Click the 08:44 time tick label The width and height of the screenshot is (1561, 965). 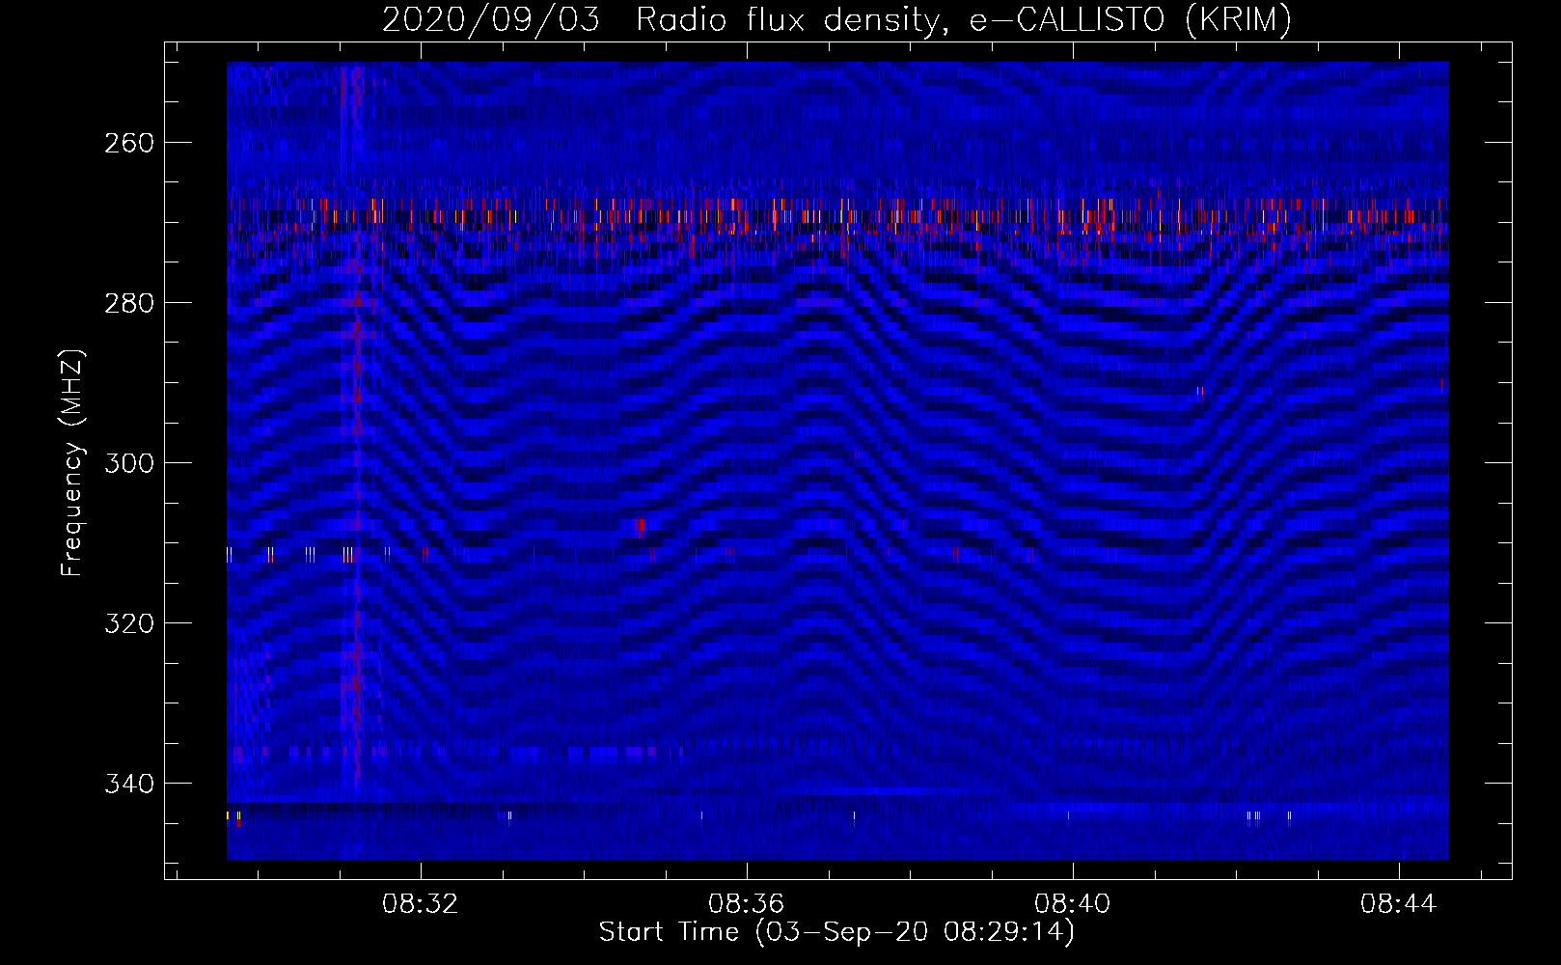pos(1398,904)
